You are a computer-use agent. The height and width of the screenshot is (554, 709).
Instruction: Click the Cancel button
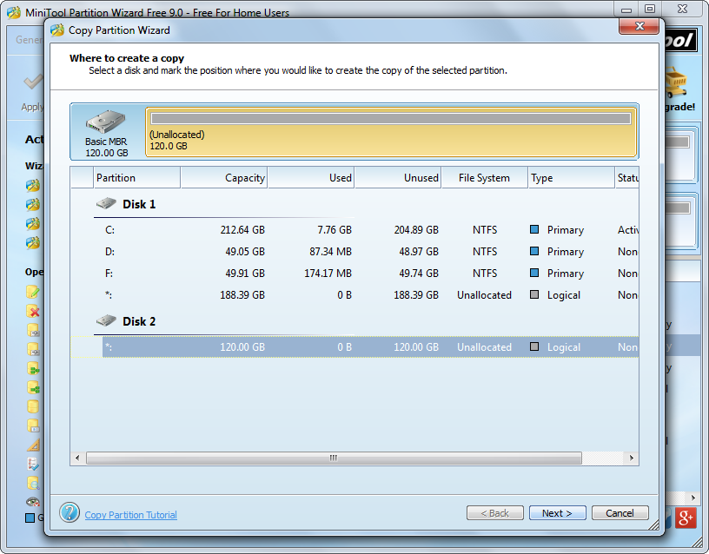(x=620, y=513)
